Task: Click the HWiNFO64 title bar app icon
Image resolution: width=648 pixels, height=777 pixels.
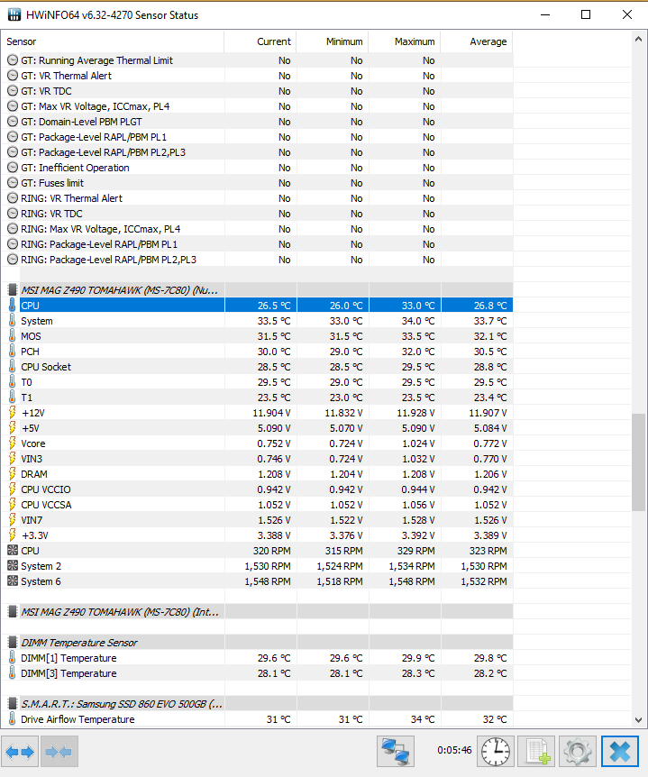Action: pos(14,14)
